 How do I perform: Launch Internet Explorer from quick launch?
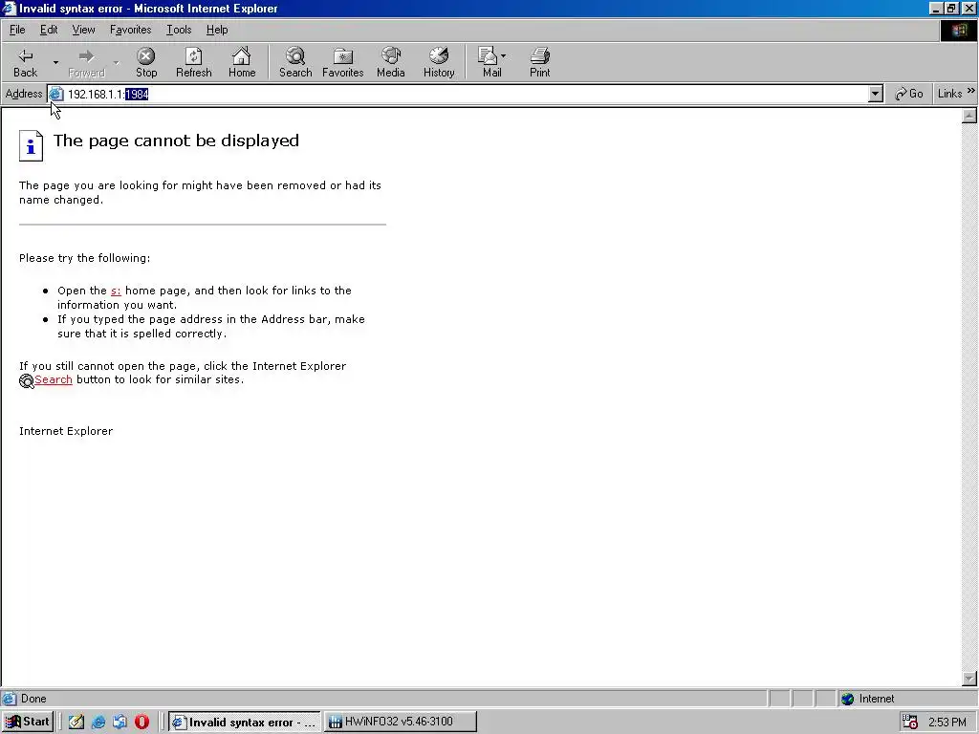(x=98, y=722)
